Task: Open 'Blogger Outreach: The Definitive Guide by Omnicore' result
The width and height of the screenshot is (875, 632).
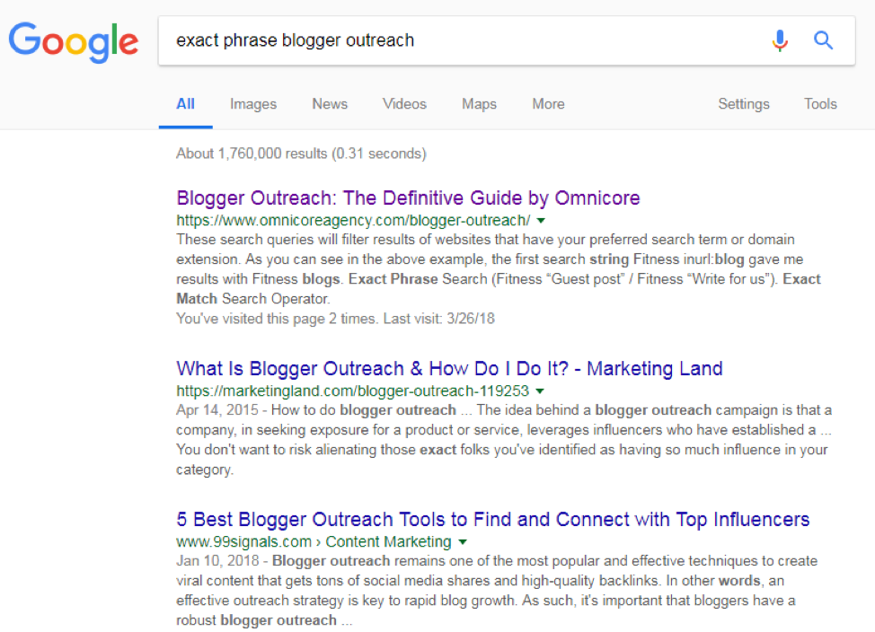Action: tap(408, 198)
